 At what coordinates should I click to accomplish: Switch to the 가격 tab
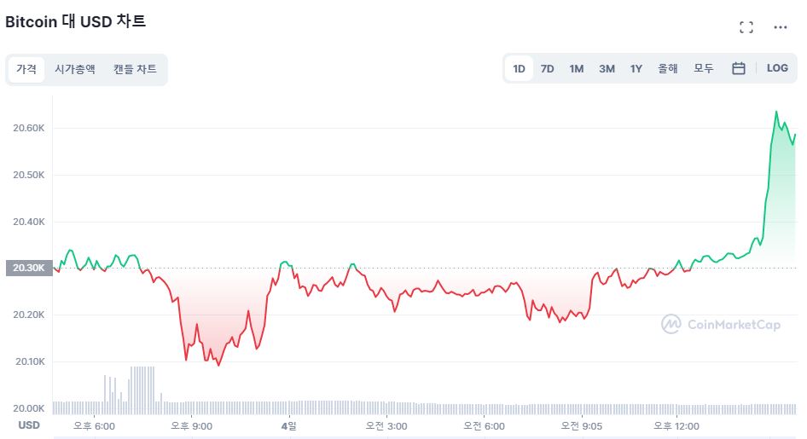26,69
